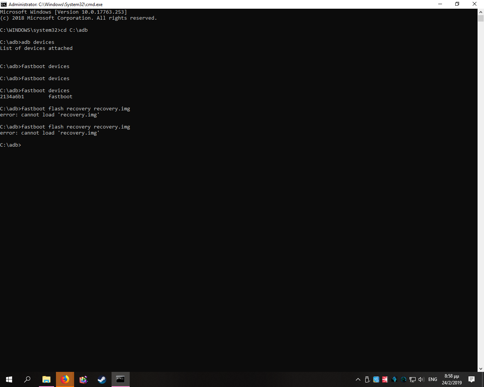Restore down the cmd window

pyautogui.click(x=457, y=4)
